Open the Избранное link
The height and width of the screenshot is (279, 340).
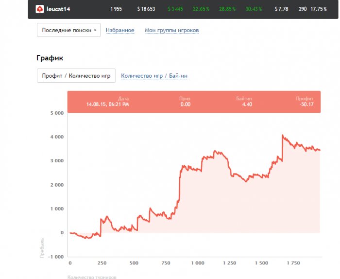[120, 30]
